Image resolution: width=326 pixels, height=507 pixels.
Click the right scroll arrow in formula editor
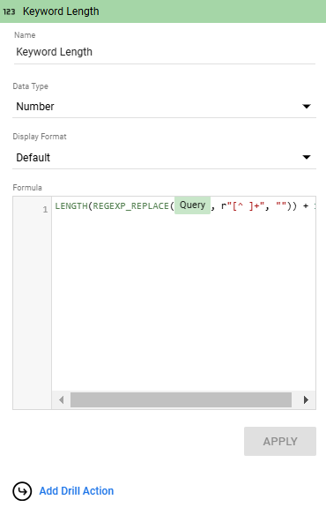(x=306, y=400)
